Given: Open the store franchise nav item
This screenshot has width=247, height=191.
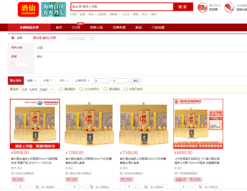Looking at the screenshot, I should coord(158,27).
